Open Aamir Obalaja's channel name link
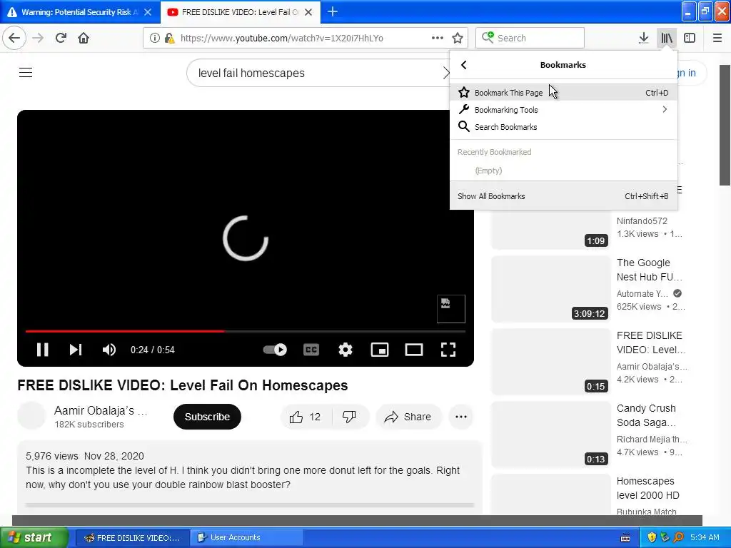Image resolution: width=731 pixels, height=548 pixels. pyautogui.click(x=101, y=410)
